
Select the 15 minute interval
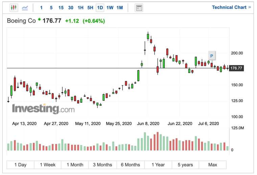[61, 8]
